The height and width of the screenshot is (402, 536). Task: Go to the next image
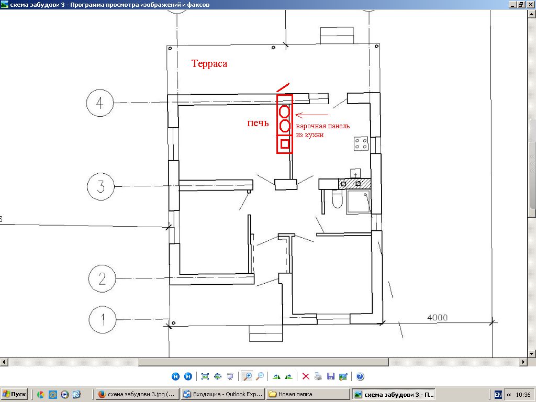(x=188, y=376)
